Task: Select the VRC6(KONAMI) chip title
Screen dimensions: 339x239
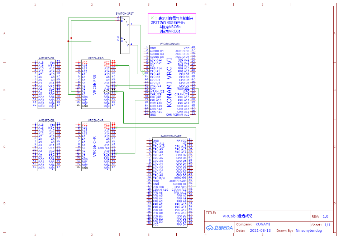Action: pyautogui.click(x=170, y=44)
